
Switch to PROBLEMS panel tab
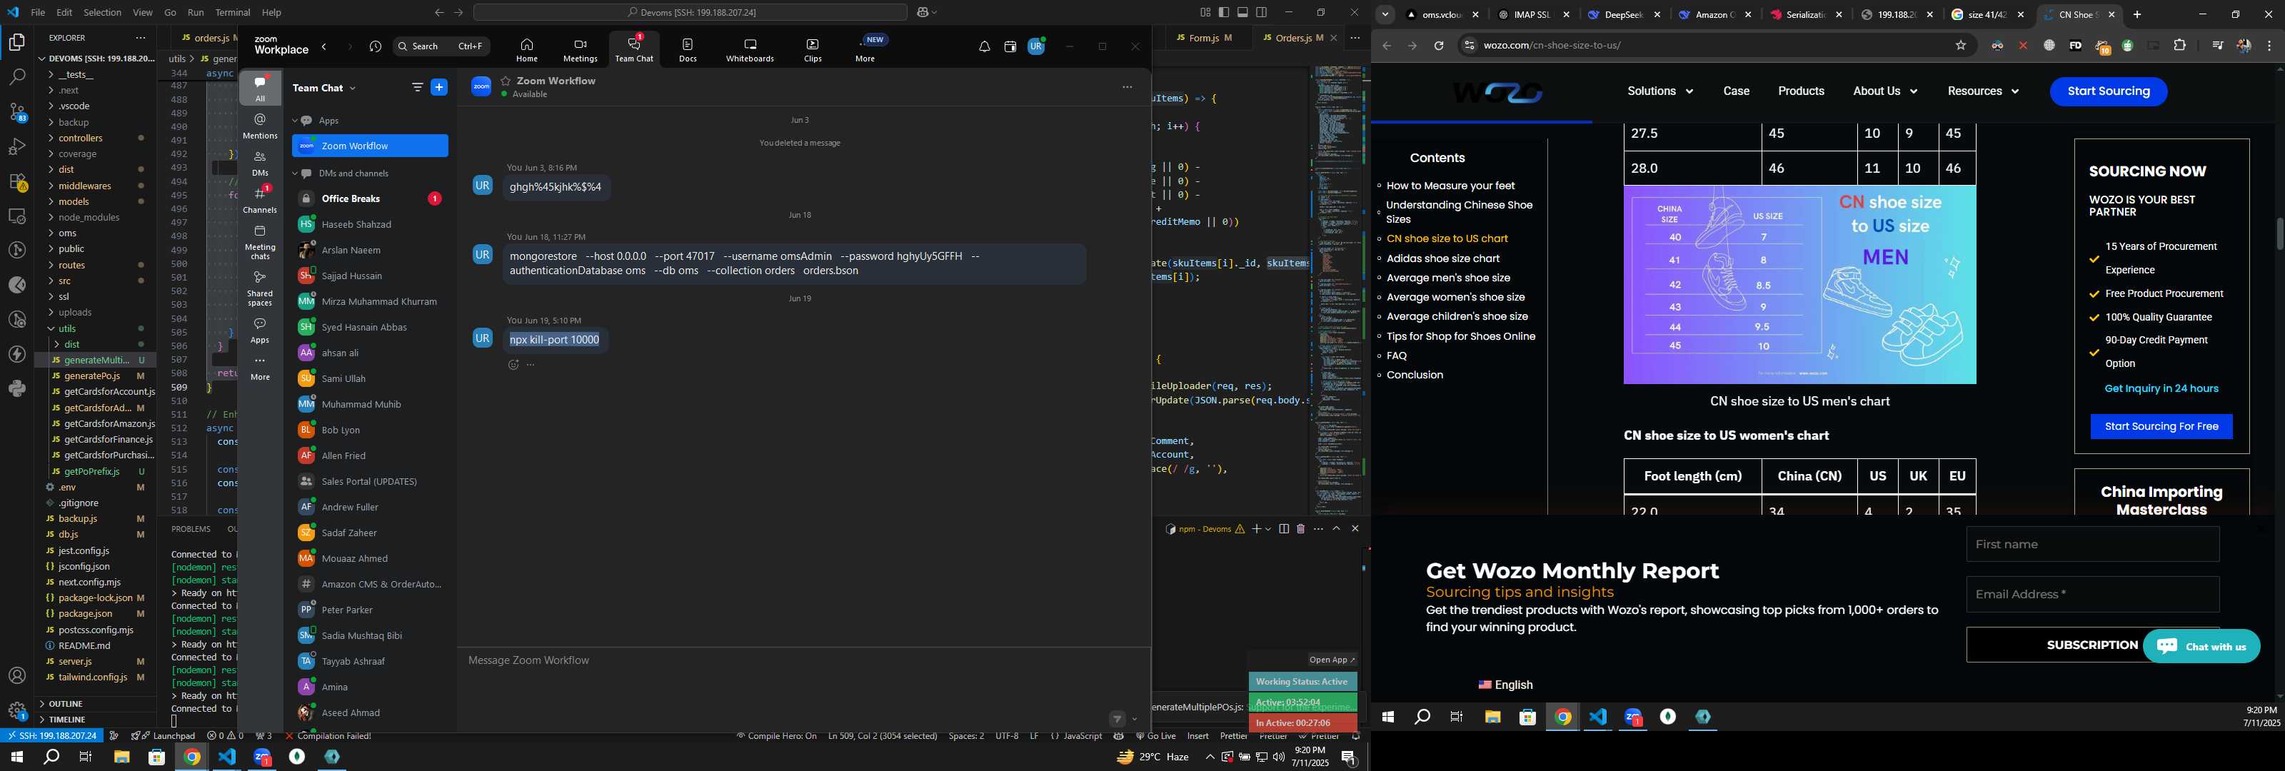click(x=191, y=529)
